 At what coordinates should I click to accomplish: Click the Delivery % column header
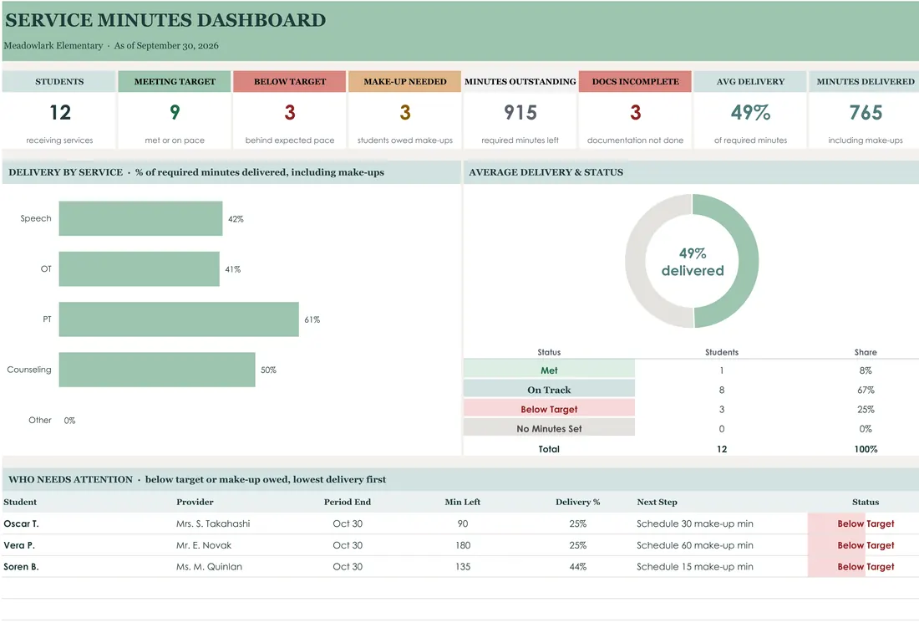[578, 502]
